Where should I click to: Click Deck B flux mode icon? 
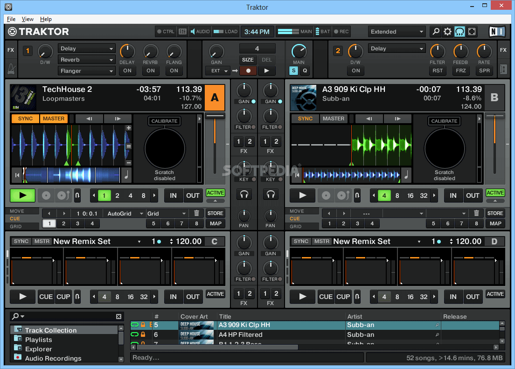[x=357, y=195]
